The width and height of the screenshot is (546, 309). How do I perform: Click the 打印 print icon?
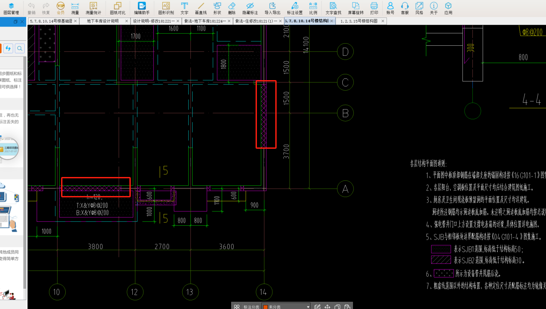pos(374,9)
